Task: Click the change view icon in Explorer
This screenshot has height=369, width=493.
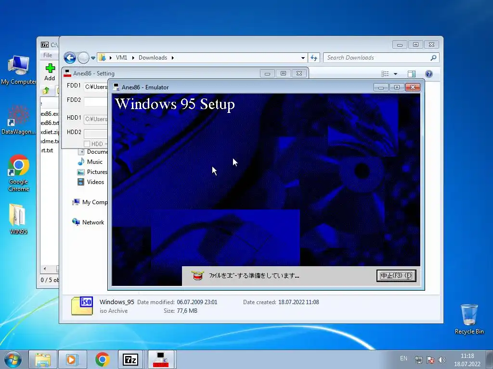Action: (385, 74)
